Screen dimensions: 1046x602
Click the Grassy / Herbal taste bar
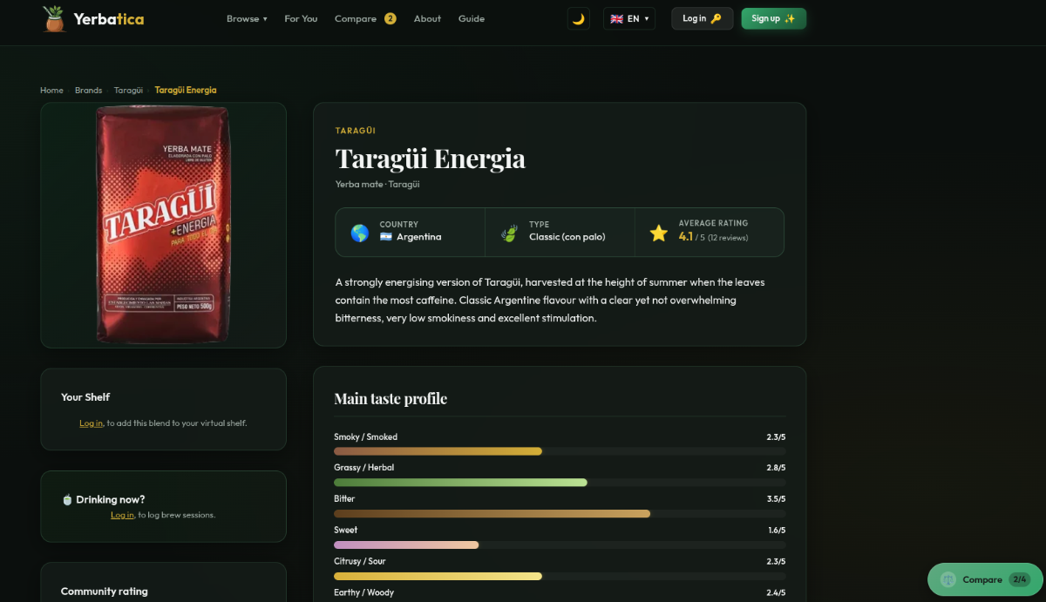pyautogui.click(x=560, y=482)
